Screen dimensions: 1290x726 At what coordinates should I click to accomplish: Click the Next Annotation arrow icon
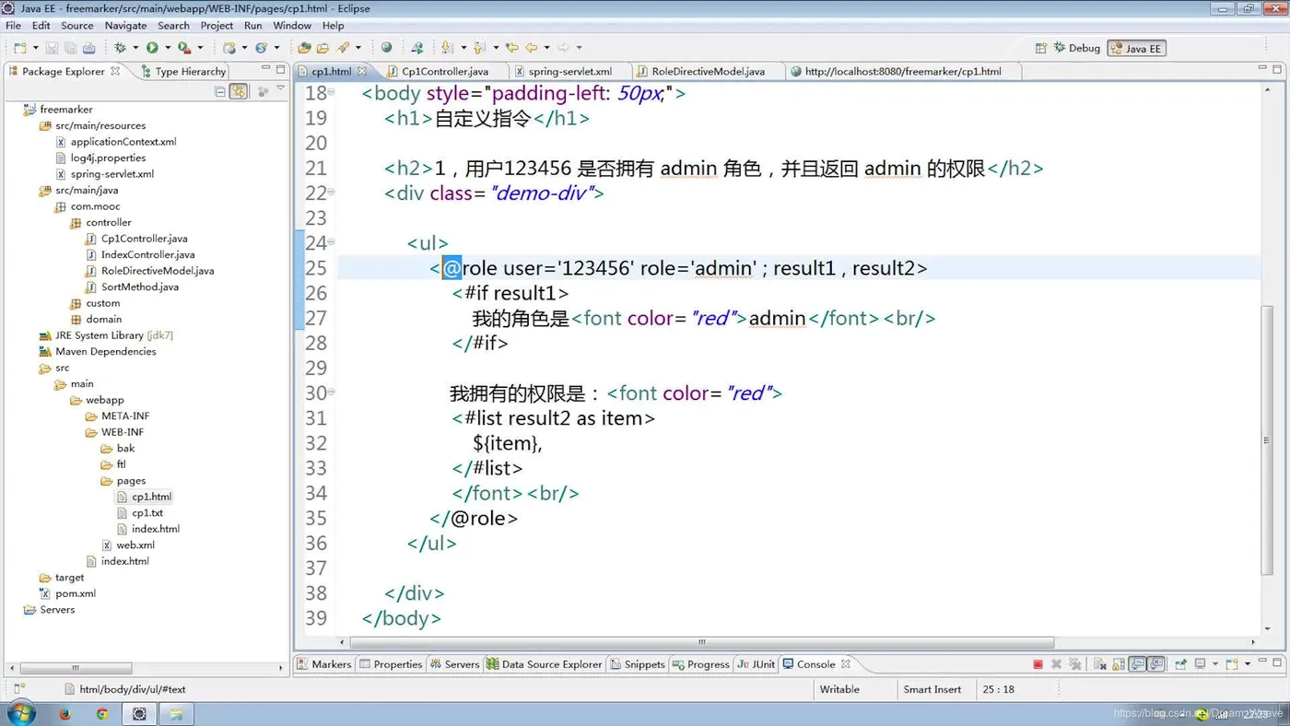click(x=446, y=48)
